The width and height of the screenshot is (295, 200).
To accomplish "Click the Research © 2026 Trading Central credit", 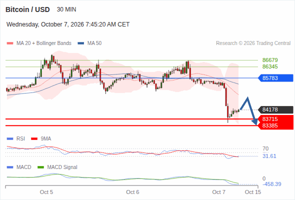I will coord(253,43).
